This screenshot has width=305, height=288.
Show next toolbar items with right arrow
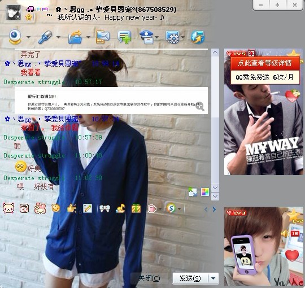click(215, 210)
